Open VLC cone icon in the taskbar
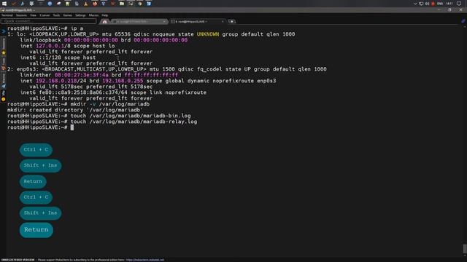467x262 pixels. [86, 4]
